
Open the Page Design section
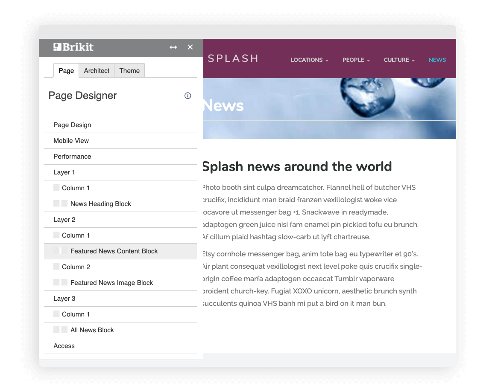pyautogui.click(x=120, y=125)
